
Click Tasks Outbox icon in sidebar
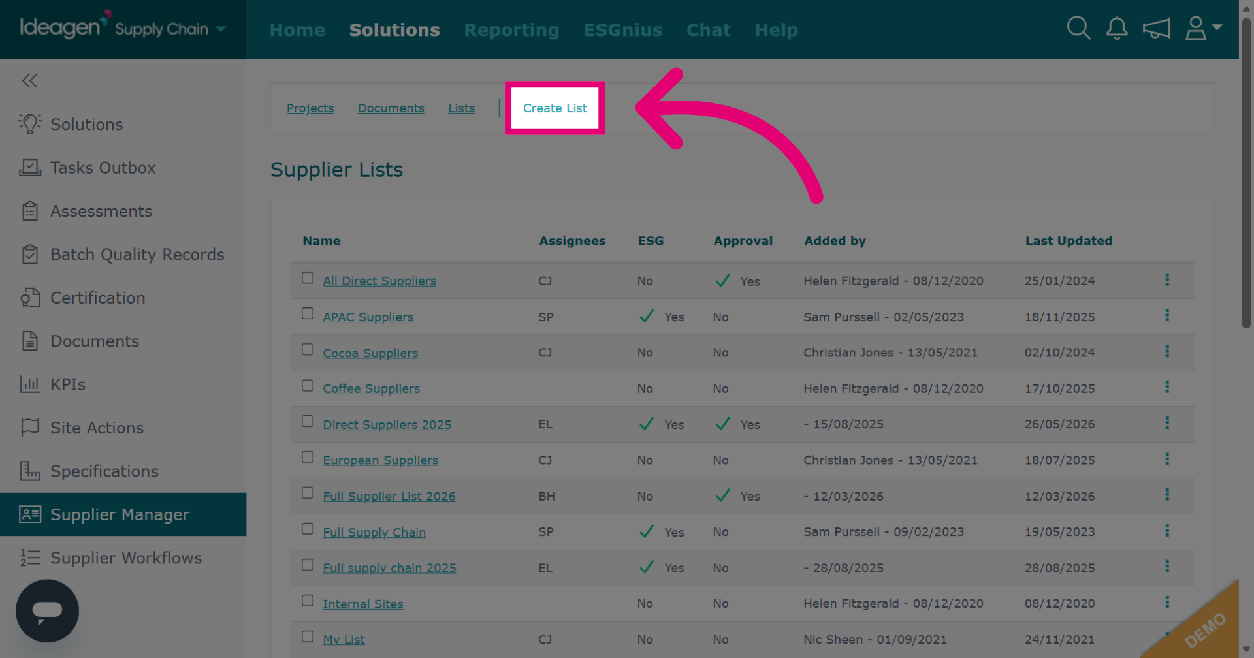click(x=30, y=168)
